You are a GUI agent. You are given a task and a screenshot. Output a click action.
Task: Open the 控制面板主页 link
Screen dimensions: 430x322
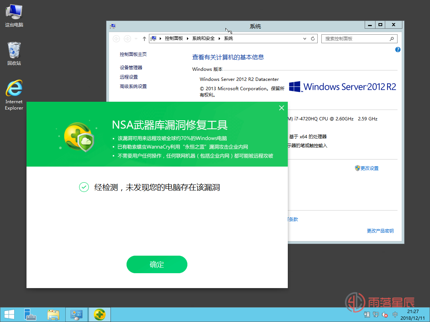pos(133,54)
